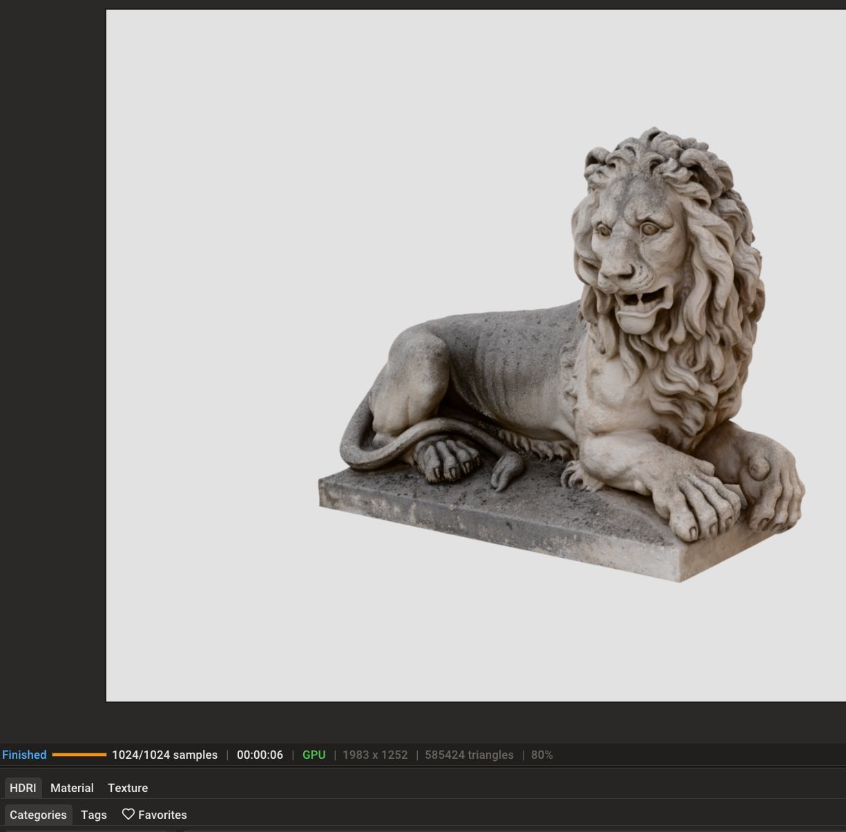
Task: Select the Tags tab
Action: (x=94, y=815)
